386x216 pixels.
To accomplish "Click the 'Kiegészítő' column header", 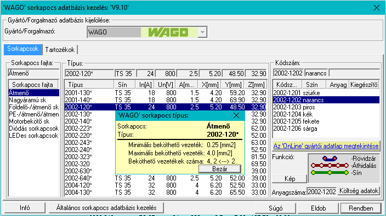I will 364,84.
